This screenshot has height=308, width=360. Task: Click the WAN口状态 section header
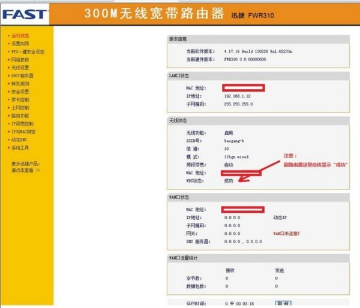tap(179, 197)
